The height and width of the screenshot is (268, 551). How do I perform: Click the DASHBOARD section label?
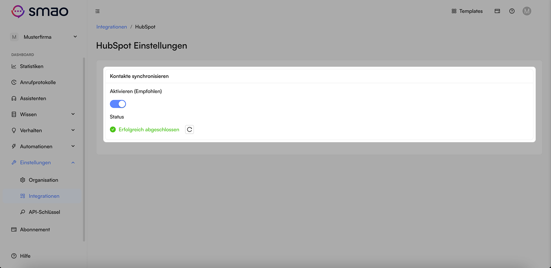point(23,55)
